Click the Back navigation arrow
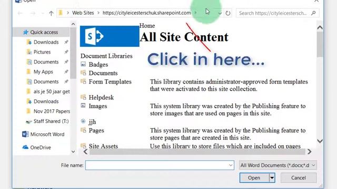The width and height of the screenshot is (337, 189). (x=20, y=13)
